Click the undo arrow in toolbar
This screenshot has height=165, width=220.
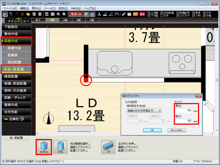[x=11, y=14]
